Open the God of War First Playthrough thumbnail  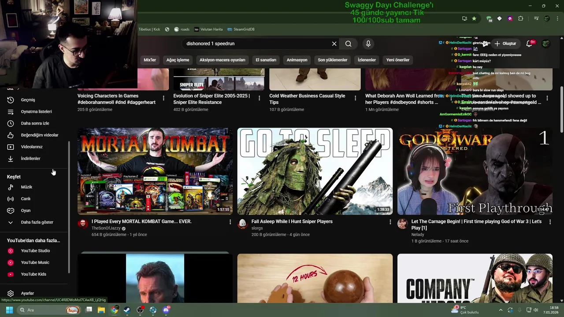(475, 171)
